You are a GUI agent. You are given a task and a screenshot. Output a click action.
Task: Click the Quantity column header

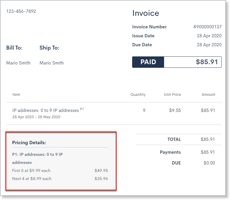coord(138,95)
